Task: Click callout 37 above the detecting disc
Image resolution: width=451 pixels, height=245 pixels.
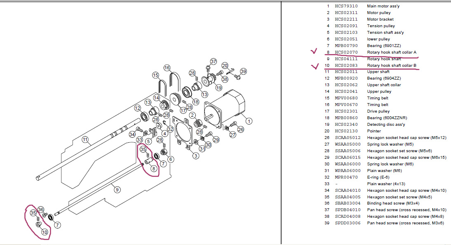Action: (x=214, y=61)
